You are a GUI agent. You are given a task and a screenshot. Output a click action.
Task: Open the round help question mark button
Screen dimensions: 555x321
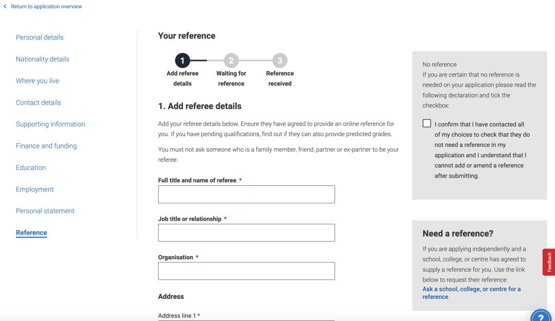tap(541, 316)
